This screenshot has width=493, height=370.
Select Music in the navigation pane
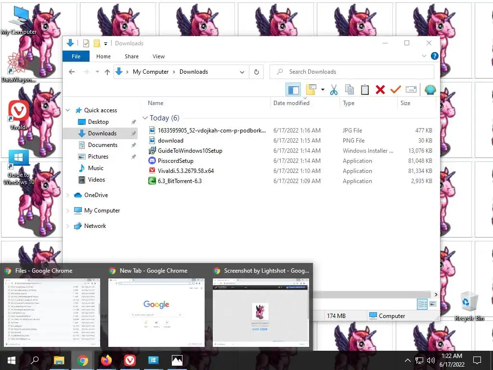pyautogui.click(x=96, y=168)
